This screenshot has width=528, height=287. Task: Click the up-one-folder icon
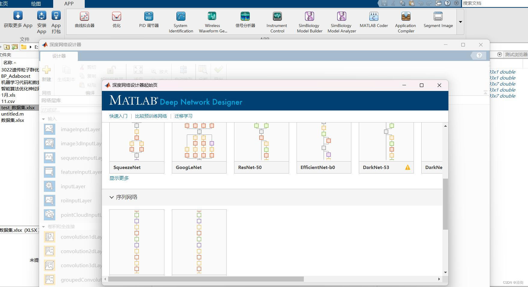(x=7, y=47)
